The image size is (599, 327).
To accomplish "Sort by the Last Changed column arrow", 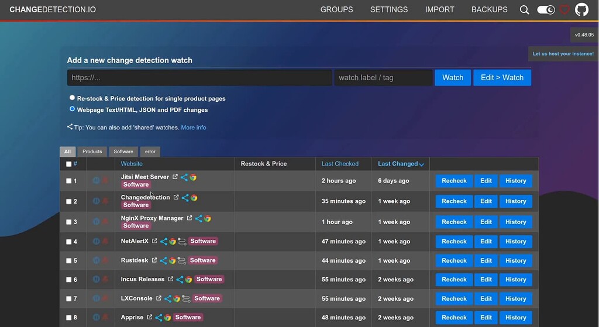I will [x=421, y=164].
